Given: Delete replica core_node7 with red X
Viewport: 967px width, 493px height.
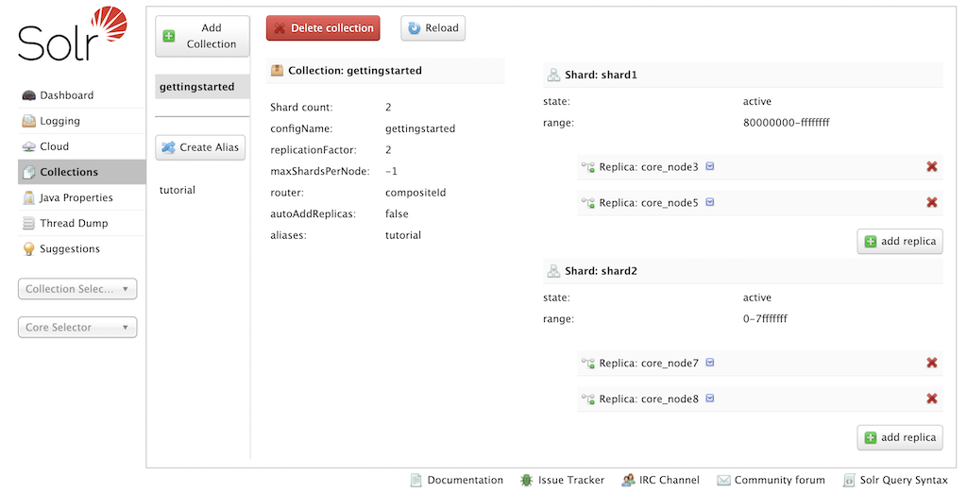Looking at the screenshot, I should click(931, 363).
